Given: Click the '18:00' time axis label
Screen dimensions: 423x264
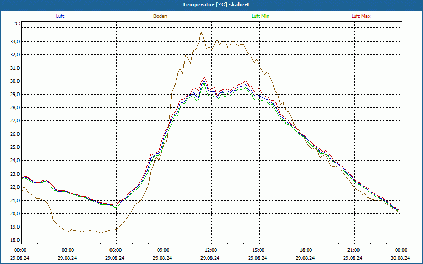Looking at the screenshot, I should pos(307,250).
